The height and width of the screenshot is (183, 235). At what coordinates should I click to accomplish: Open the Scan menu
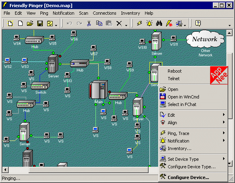[84, 13]
